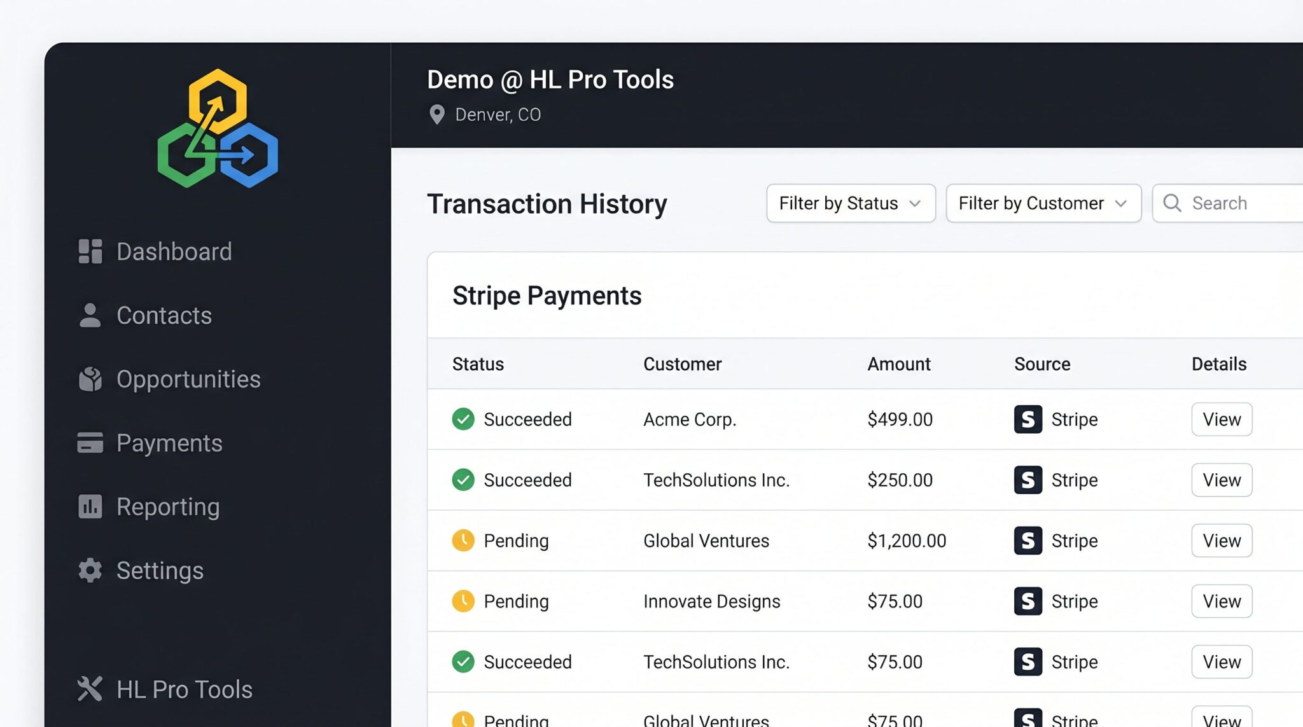Click View for TechSolutions $250.00 payment
The width and height of the screenshot is (1303, 727).
point(1222,480)
